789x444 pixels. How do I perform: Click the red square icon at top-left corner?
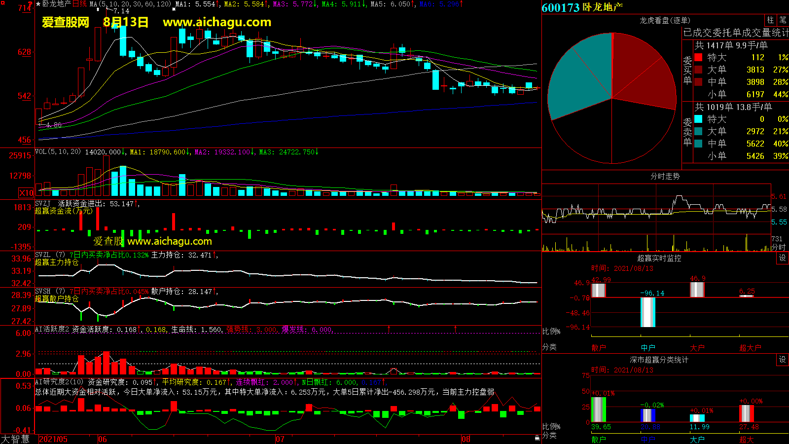tap(3, 3)
